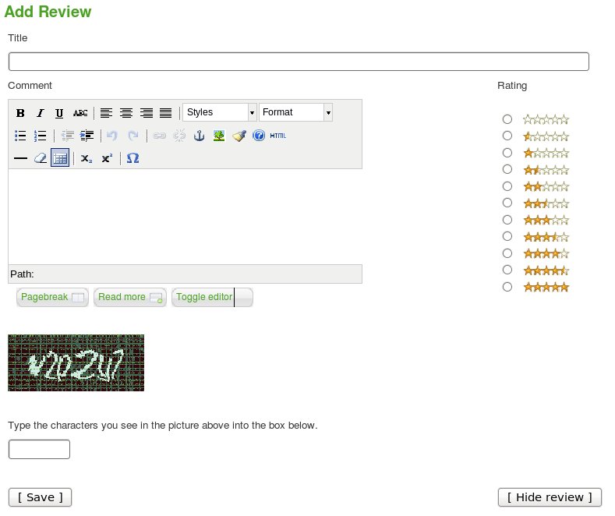Image resolution: width=615 pixels, height=516 pixels.
Task: Apply subscript formatting
Action: click(x=87, y=158)
